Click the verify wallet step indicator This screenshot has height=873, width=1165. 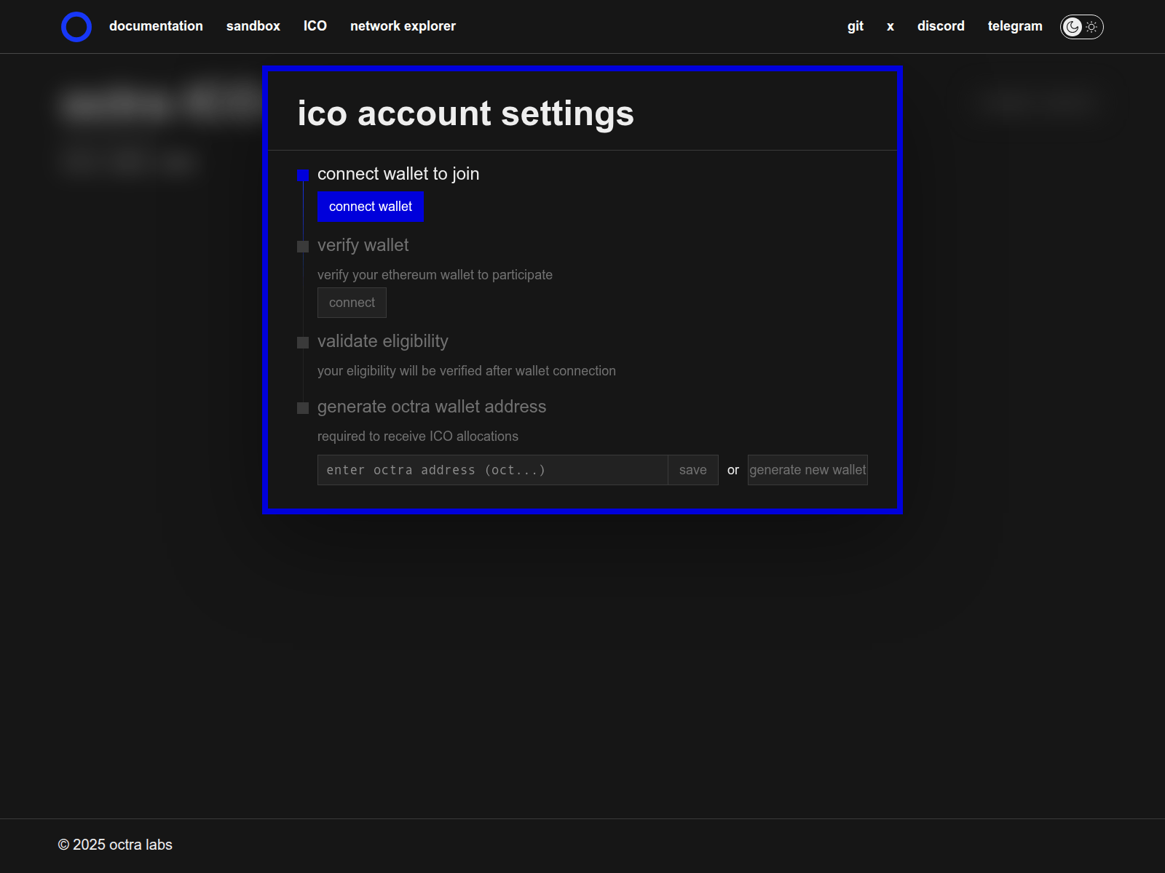[x=304, y=247]
